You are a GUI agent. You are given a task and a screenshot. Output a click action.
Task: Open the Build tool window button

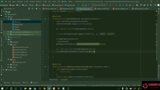tap(25, 82)
